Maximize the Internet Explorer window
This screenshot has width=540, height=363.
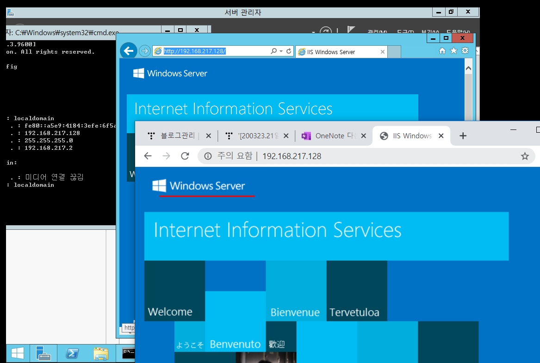(446, 38)
